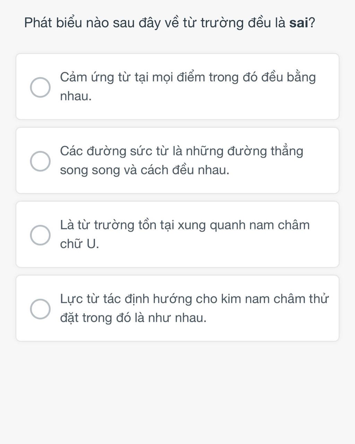The height and width of the screenshot is (444, 355).
Task: Click "đặt trong đó là như nhau." line
Action: (x=133, y=318)
